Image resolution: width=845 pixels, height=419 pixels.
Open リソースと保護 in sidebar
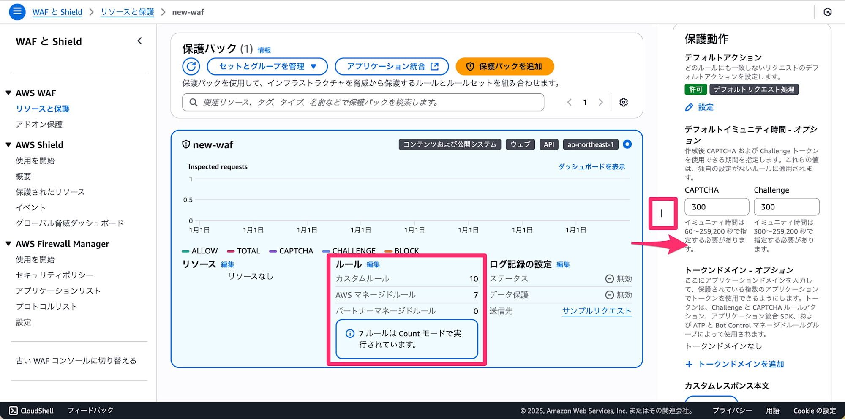coord(43,109)
